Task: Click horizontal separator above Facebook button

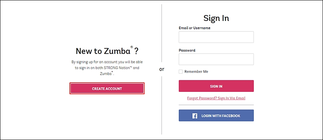Action: tap(216, 105)
